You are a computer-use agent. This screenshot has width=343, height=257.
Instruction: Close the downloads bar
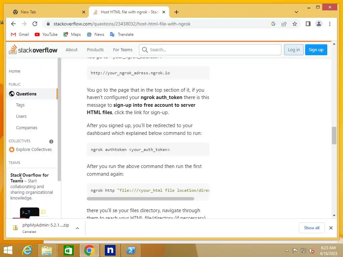click(x=331, y=228)
